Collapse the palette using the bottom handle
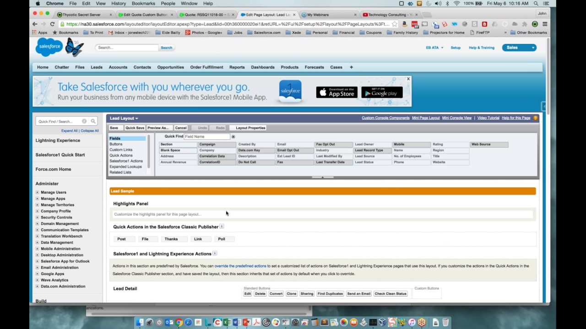 [323, 177]
